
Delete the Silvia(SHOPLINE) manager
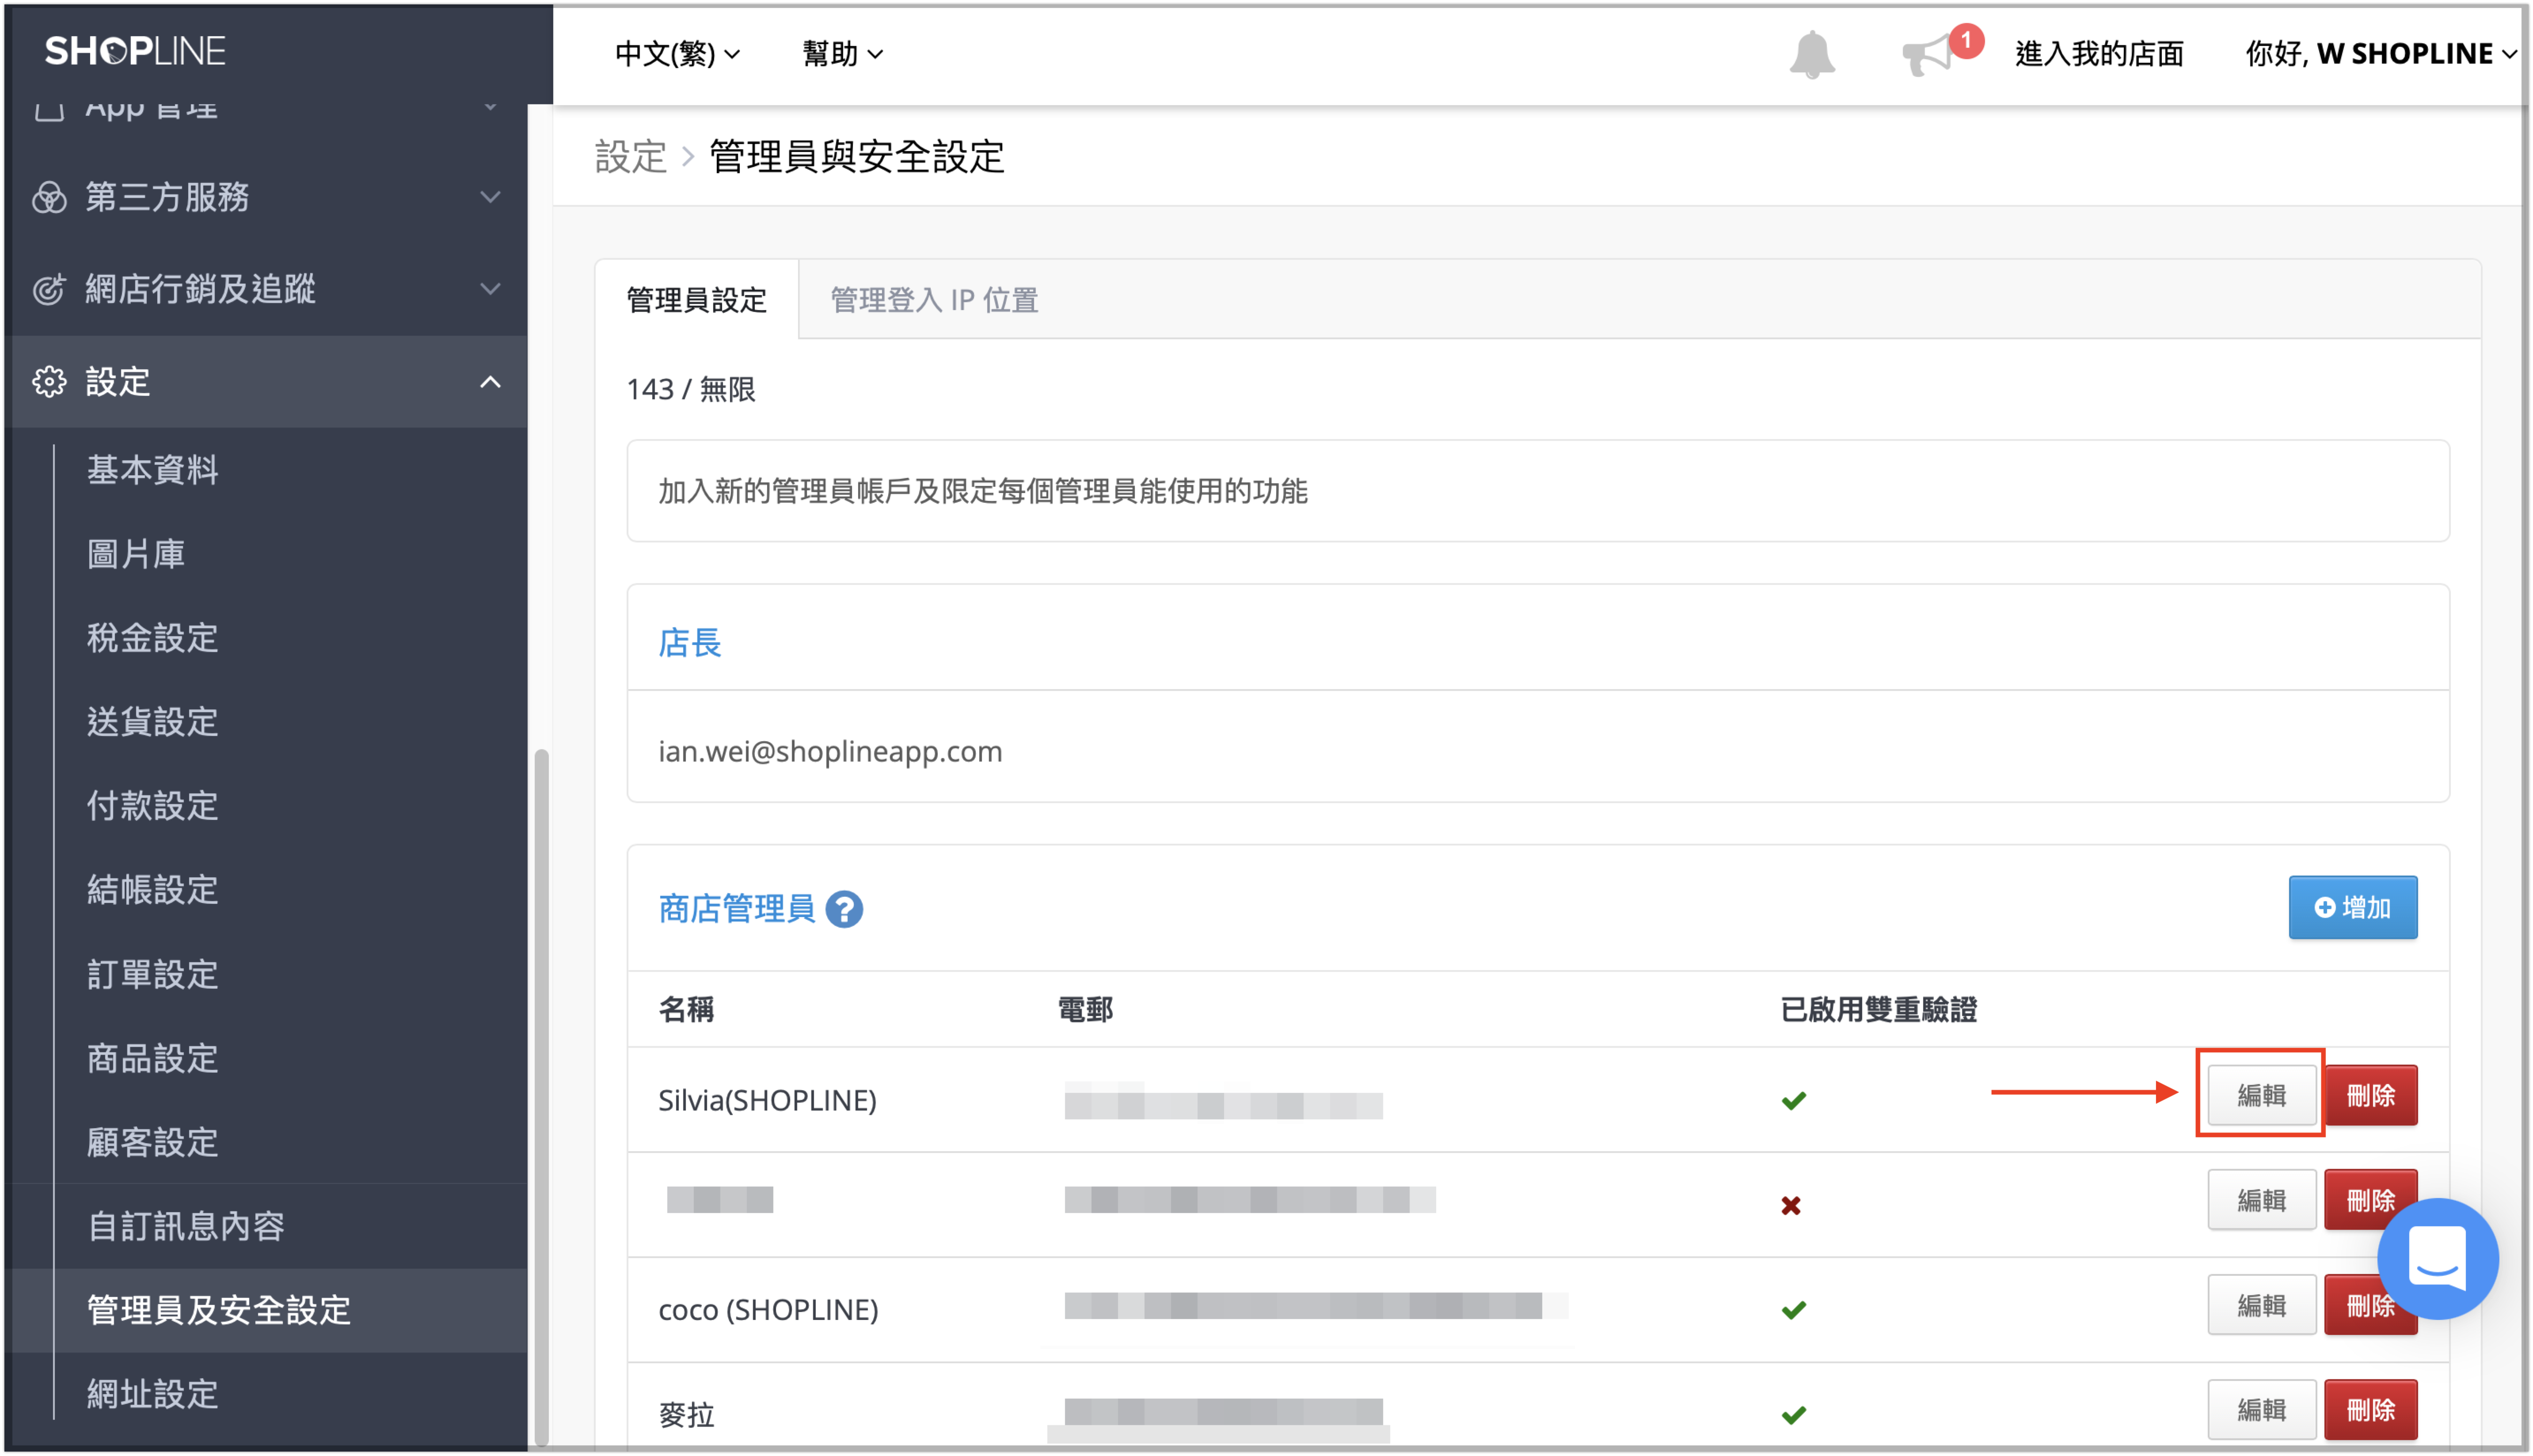point(2370,1095)
